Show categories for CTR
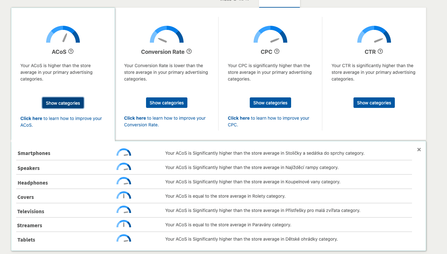This screenshot has height=254, width=447. click(374, 103)
